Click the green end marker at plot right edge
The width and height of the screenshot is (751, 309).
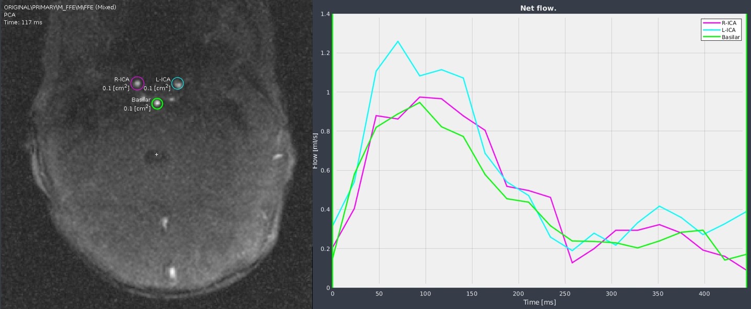point(746,151)
